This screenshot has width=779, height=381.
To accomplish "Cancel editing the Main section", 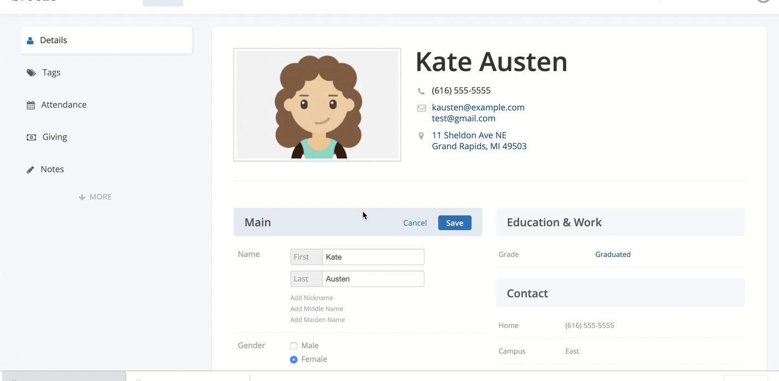I will [415, 222].
